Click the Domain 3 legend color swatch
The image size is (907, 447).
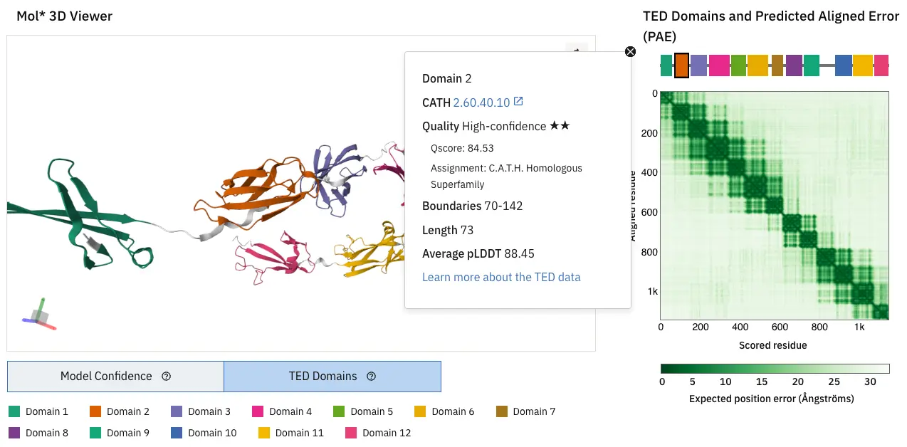[x=177, y=411]
